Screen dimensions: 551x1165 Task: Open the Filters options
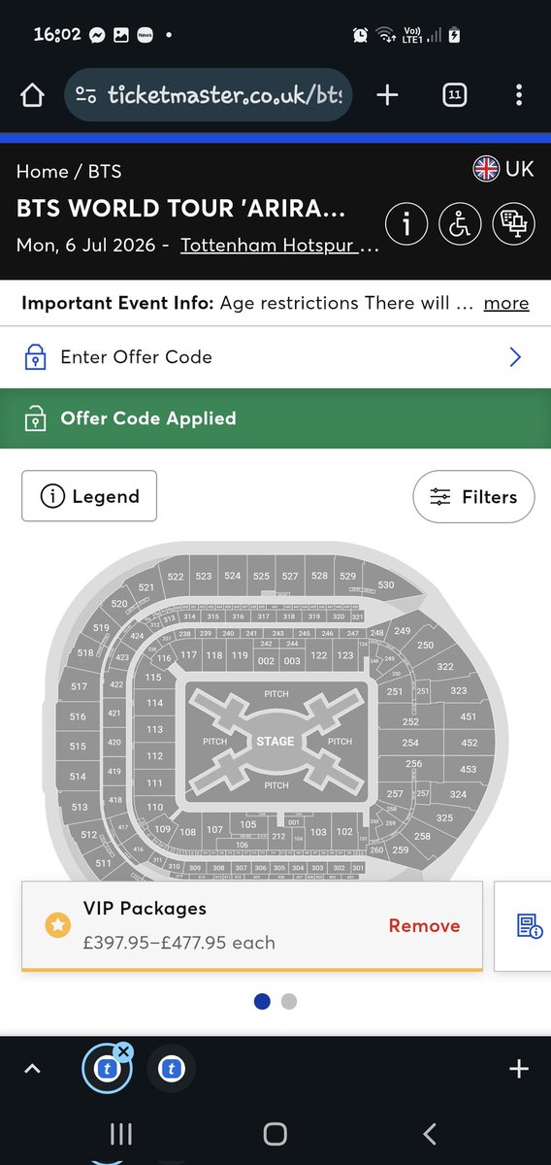pyautogui.click(x=473, y=497)
